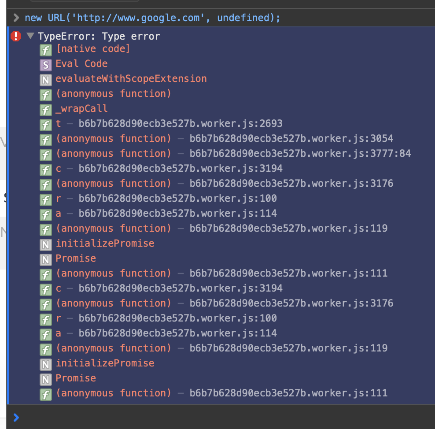This screenshot has width=435, height=429.
Task: Click the function icon on the second c frame
Action: pyautogui.click(x=45, y=290)
